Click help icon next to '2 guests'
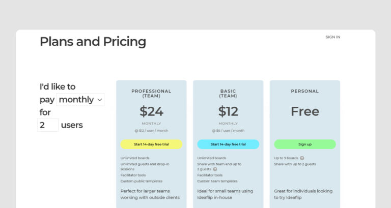The height and width of the screenshot is (208, 391). tap(215, 169)
